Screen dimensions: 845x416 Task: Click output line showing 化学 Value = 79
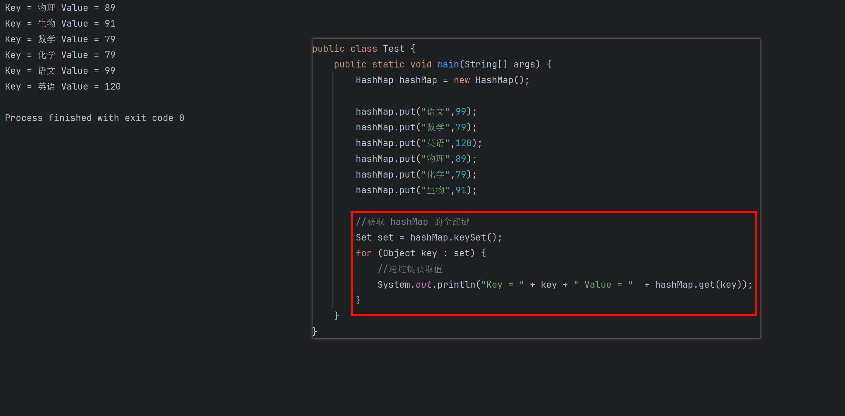60,55
